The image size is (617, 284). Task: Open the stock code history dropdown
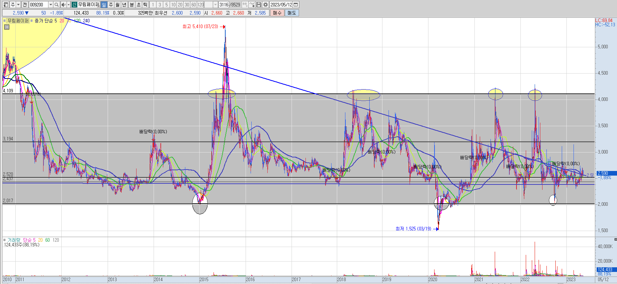pyautogui.click(x=51, y=5)
